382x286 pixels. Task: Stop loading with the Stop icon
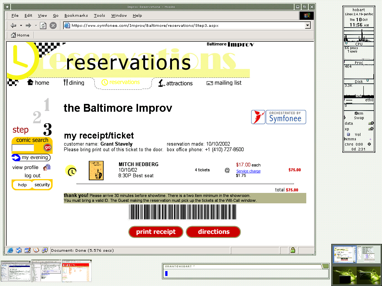tap(53, 25)
